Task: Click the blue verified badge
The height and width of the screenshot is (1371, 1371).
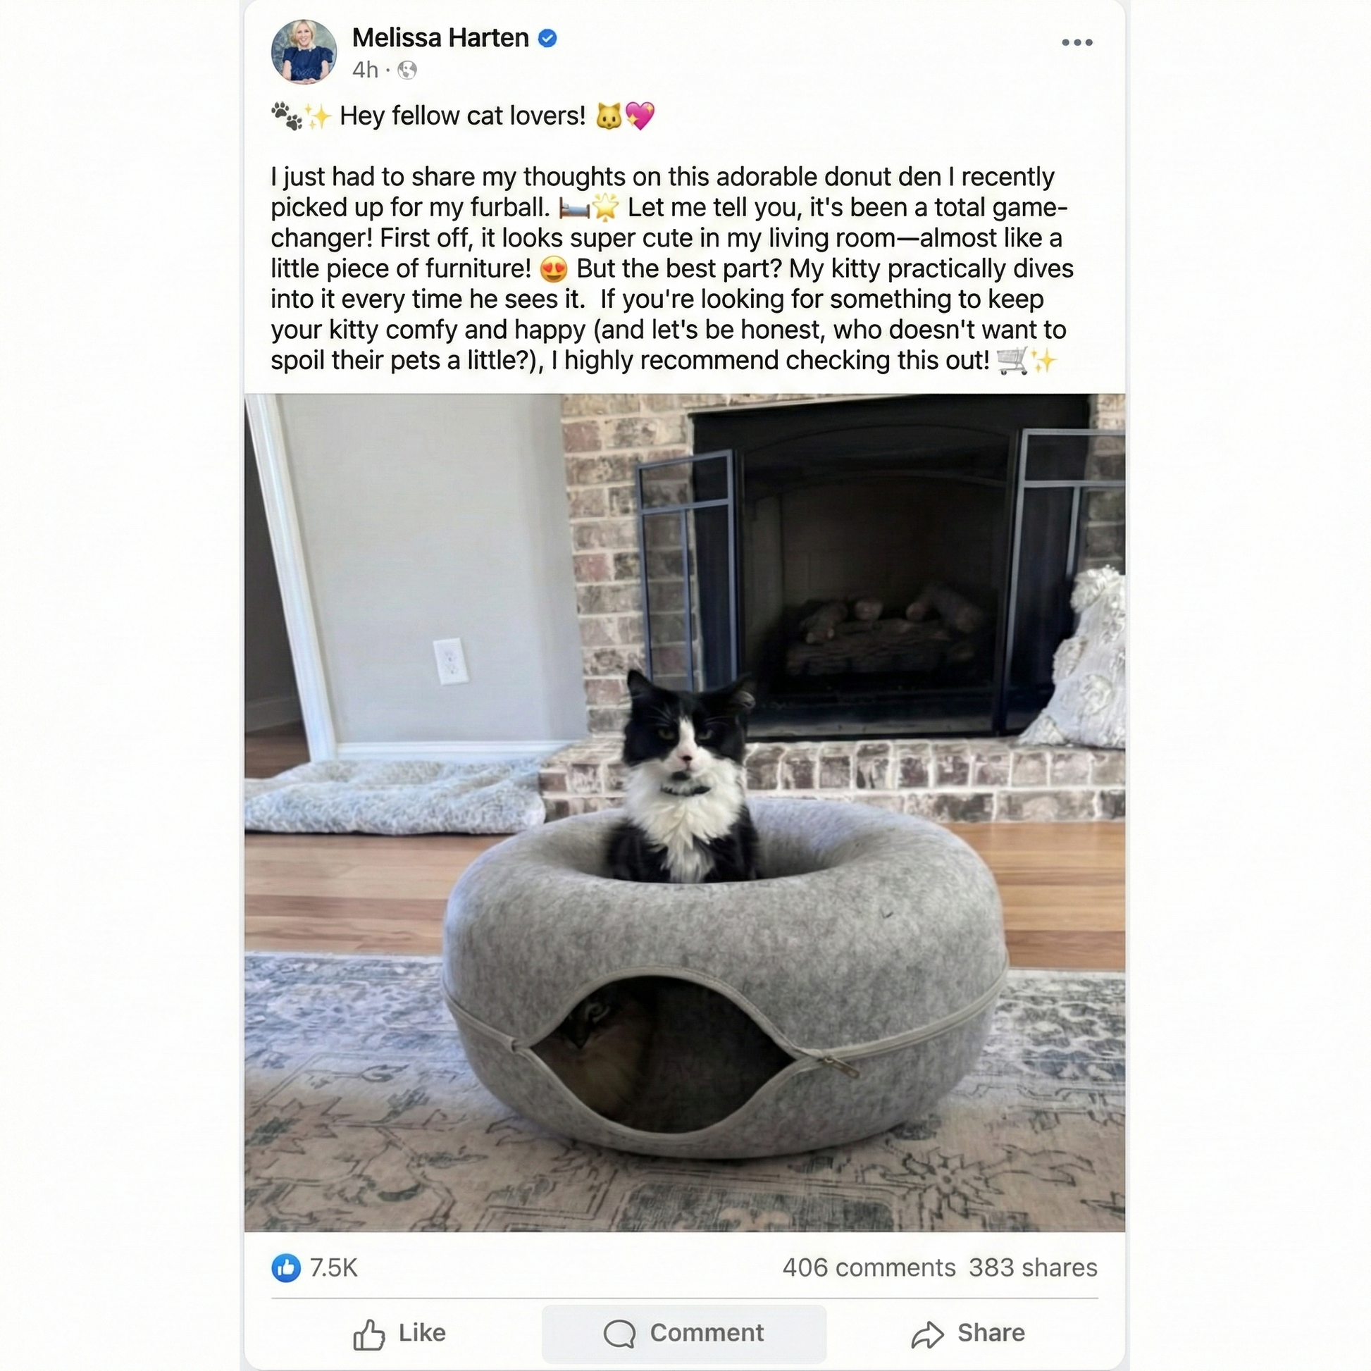Action: pyautogui.click(x=547, y=38)
